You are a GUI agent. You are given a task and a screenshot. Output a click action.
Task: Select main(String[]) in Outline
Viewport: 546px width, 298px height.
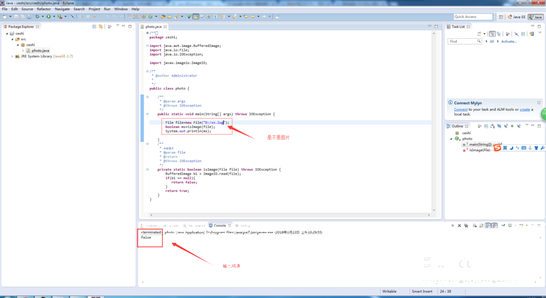click(x=483, y=144)
